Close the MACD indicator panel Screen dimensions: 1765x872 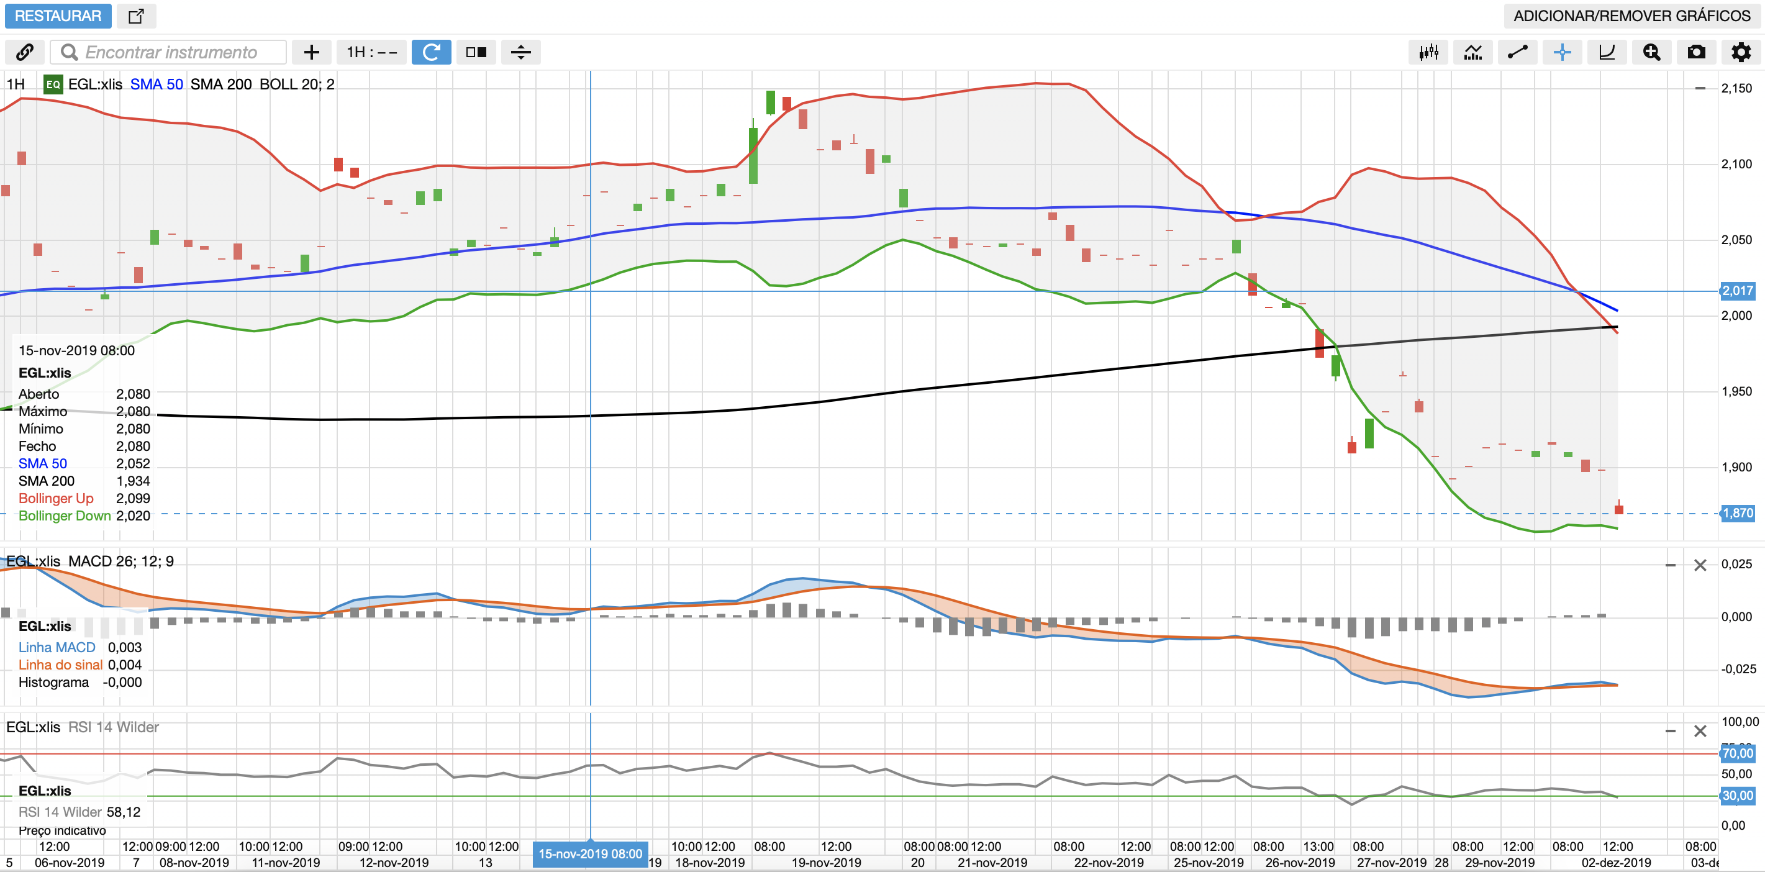tap(1700, 565)
